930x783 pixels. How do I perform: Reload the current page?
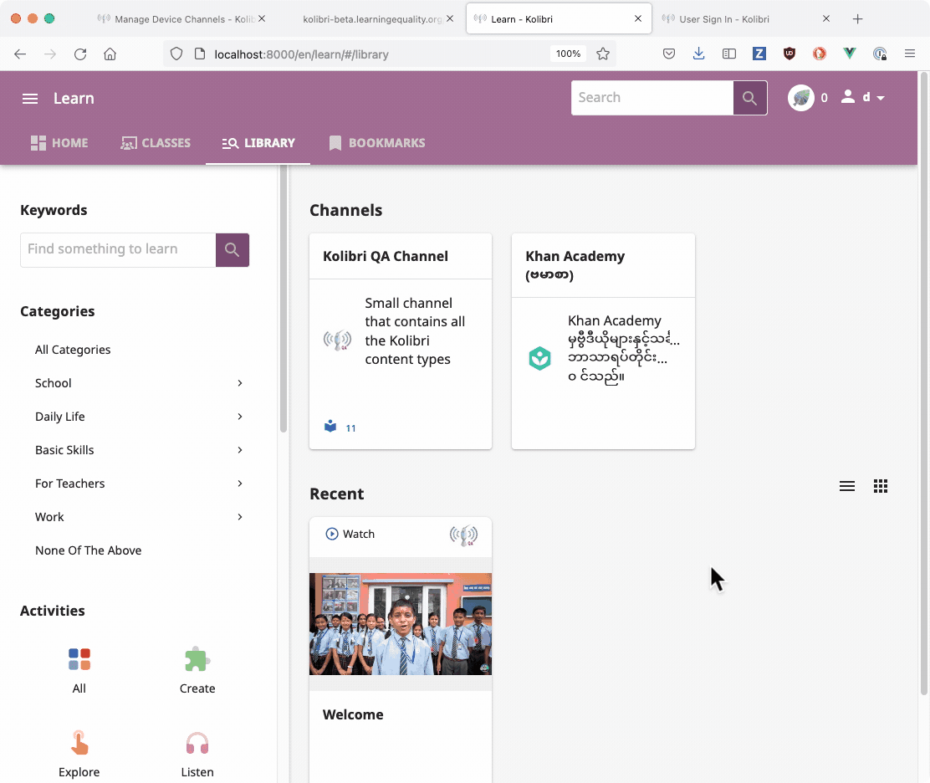click(x=80, y=54)
